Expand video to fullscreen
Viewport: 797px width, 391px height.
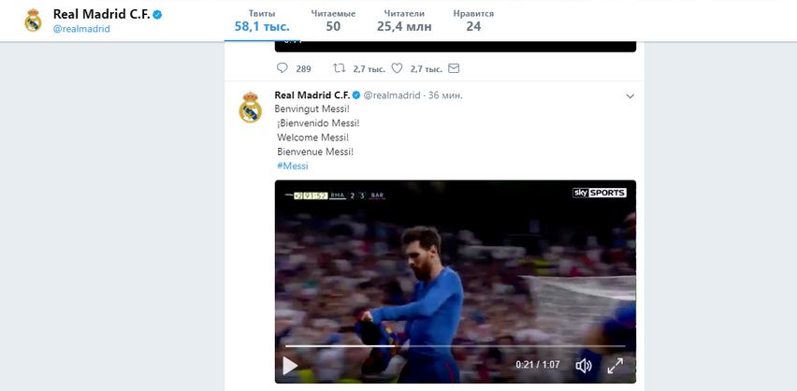pyautogui.click(x=615, y=365)
